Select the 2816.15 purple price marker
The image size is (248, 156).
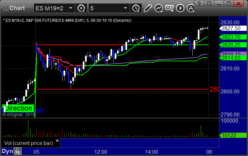click(x=233, y=54)
